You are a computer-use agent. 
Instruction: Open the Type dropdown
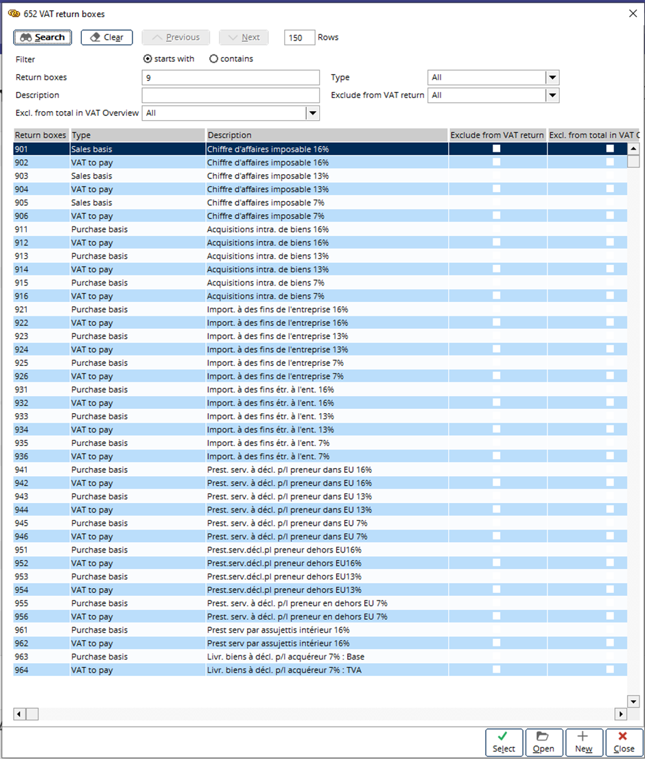pos(552,78)
